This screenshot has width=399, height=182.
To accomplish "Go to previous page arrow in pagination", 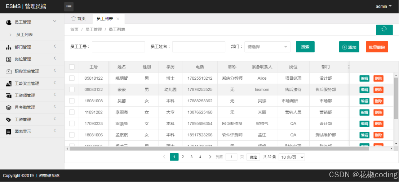I will pyautogui.click(x=164, y=157).
